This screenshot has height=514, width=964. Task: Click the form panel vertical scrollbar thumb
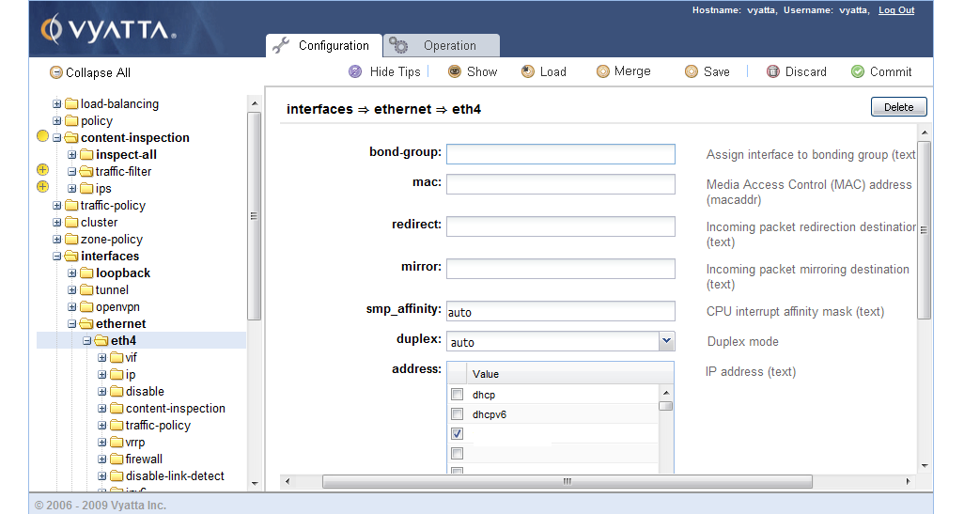(x=924, y=230)
